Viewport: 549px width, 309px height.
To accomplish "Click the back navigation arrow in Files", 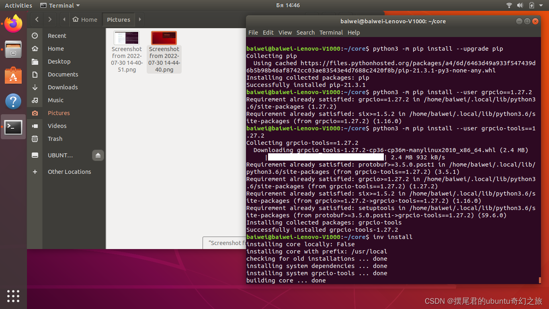I will click(37, 19).
